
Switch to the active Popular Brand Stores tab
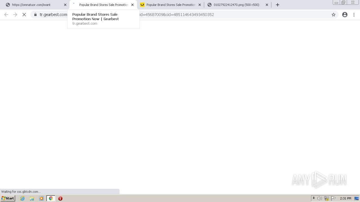coord(103,5)
